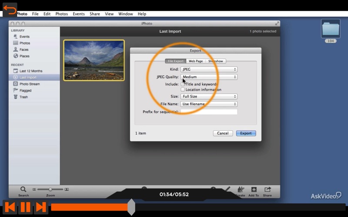Open the Size Full Size dropdown
This screenshot has height=217, width=348.
209,96
